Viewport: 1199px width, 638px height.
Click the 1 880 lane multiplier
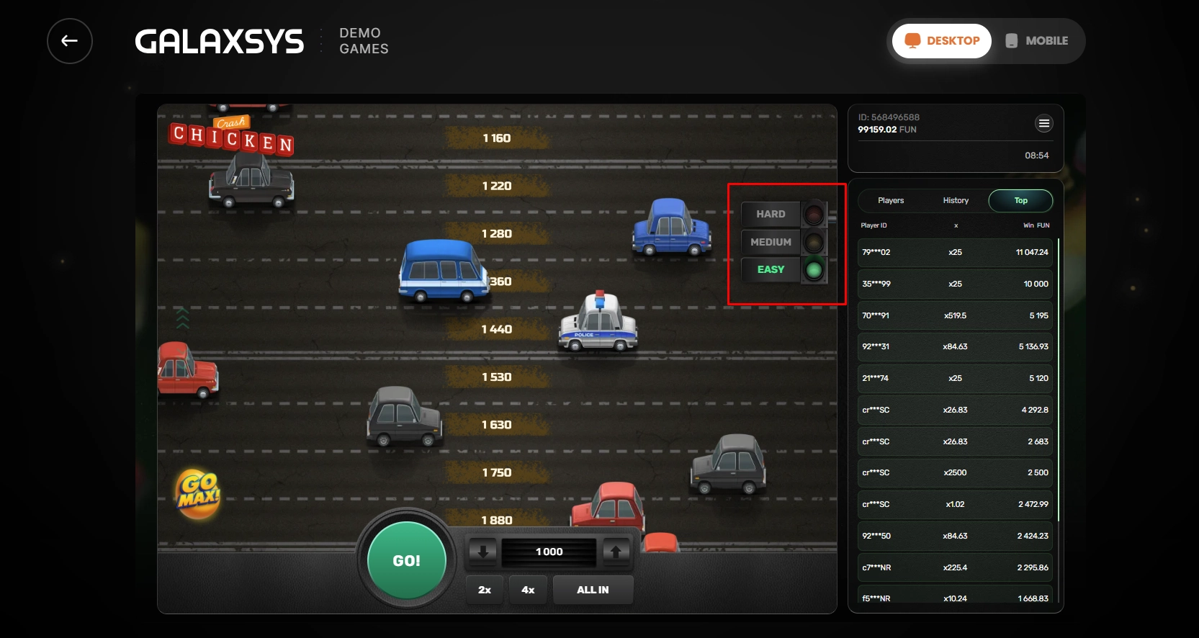(x=496, y=520)
